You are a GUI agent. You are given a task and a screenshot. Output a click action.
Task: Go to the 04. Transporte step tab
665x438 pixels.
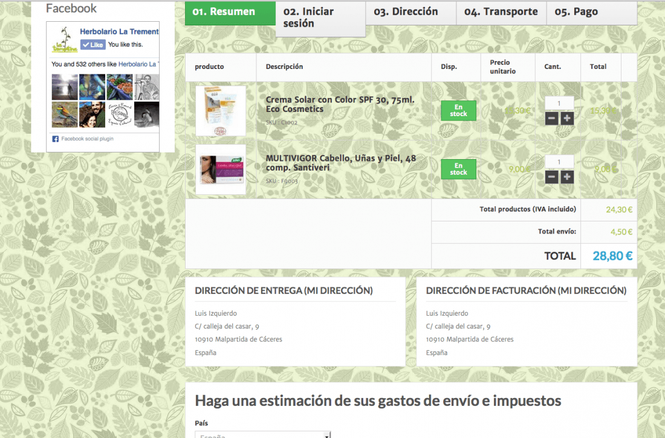(x=501, y=13)
